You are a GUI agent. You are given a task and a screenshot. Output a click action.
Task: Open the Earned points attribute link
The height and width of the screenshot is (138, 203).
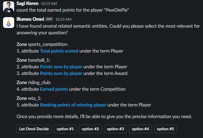(54, 89)
